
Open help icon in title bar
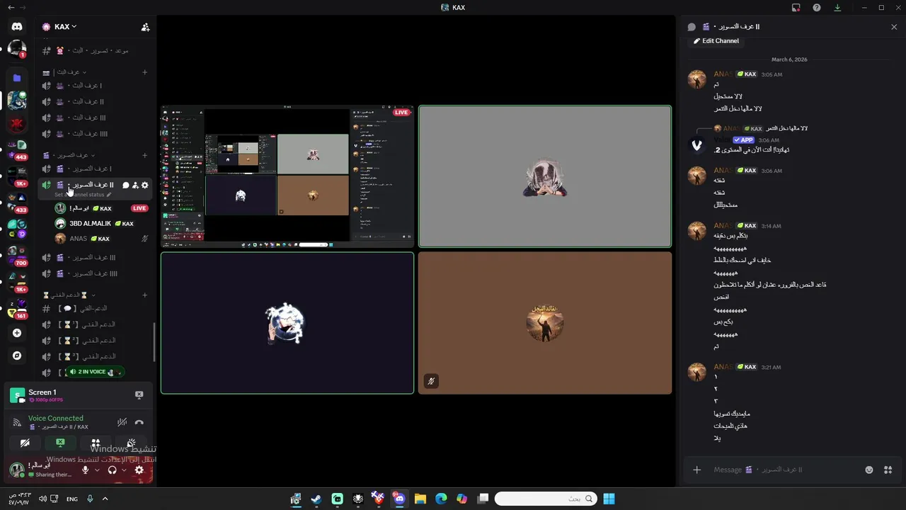tap(817, 8)
